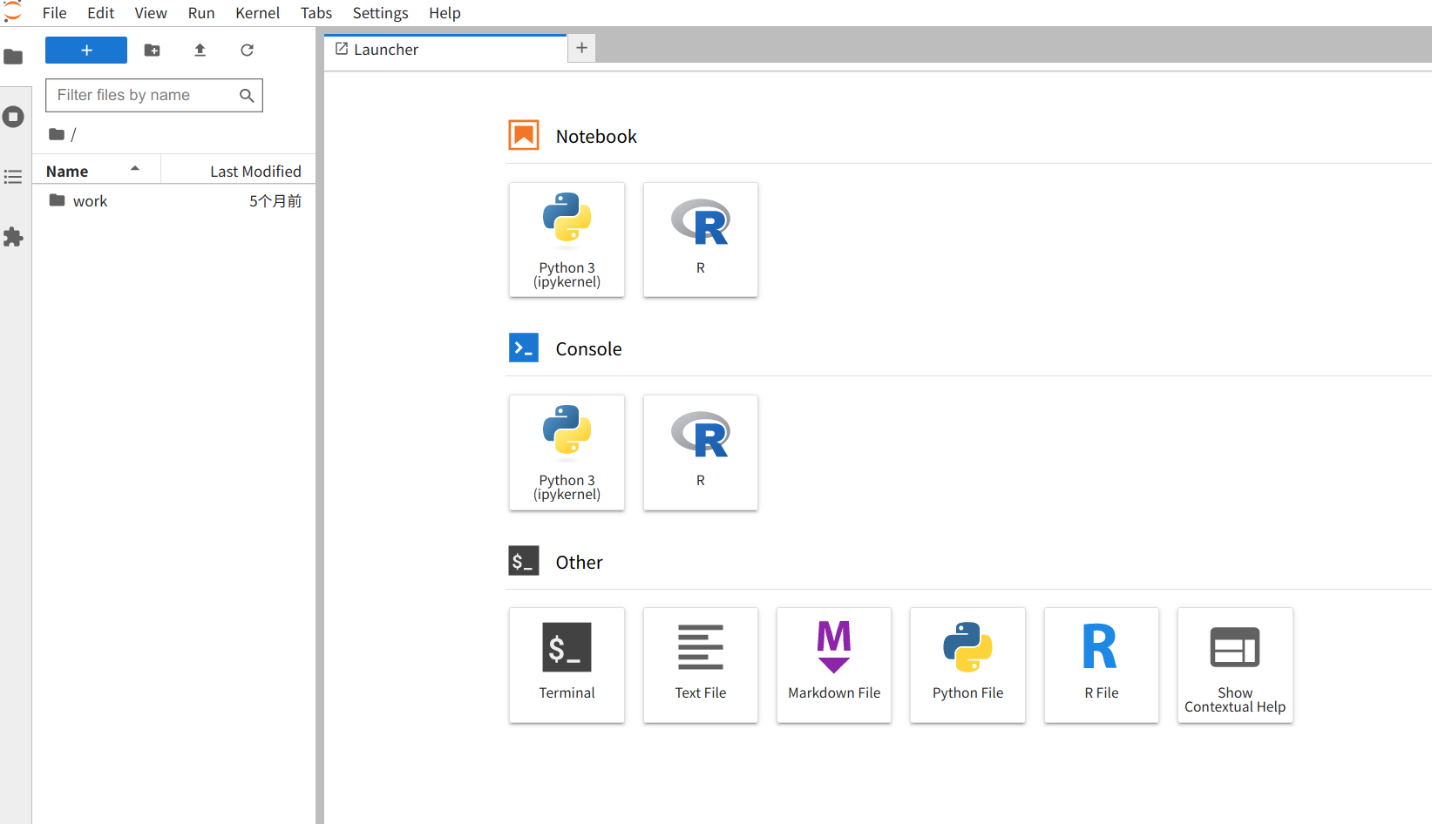Click the Upload Files icon

[x=200, y=51]
